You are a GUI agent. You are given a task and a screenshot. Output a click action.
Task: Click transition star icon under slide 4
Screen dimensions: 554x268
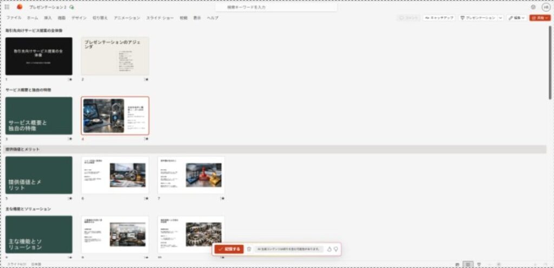click(146, 138)
